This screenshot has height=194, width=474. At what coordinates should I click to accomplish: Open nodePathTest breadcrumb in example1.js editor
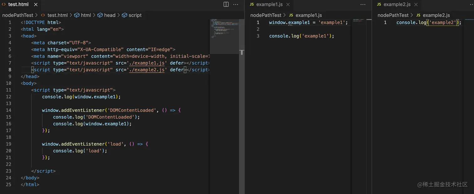[x=266, y=15]
